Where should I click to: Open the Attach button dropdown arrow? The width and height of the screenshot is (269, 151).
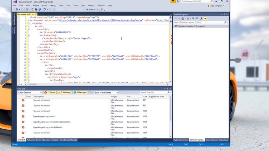(x=98, y=9)
